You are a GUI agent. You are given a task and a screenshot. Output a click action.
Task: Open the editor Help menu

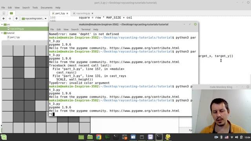click(58, 8)
